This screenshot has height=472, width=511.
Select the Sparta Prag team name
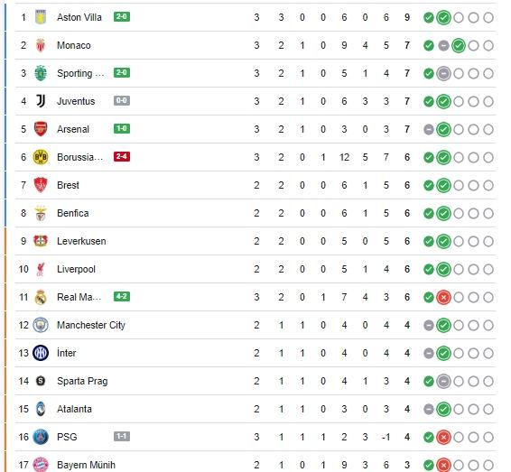click(x=82, y=381)
